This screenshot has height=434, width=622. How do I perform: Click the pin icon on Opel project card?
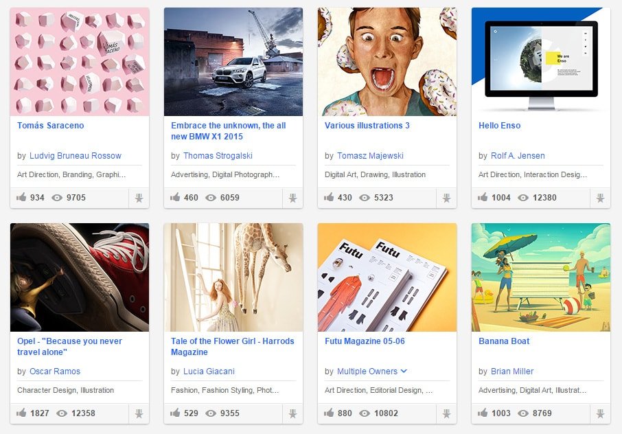[x=139, y=414]
